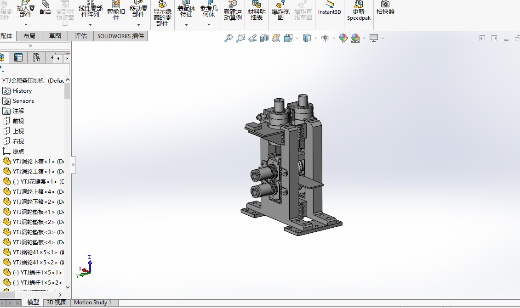This screenshot has width=520, height=308.
Task: Switch to the 草图 (Sketch) tab
Action: point(55,36)
